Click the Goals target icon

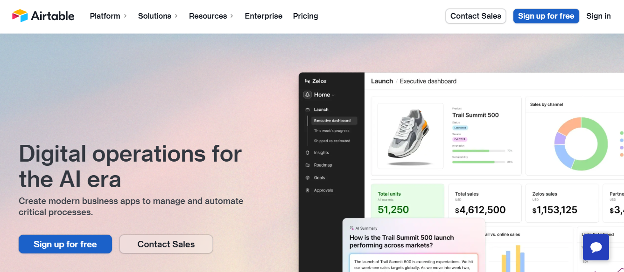pos(308,178)
